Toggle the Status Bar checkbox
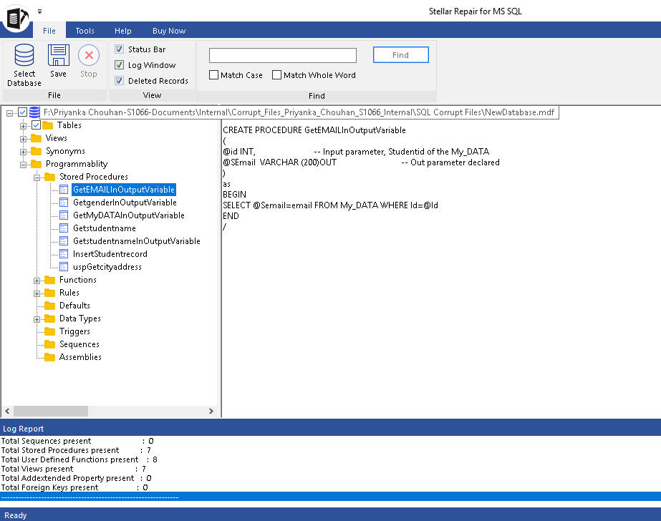This screenshot has height=521, width=661. (120, 49)
